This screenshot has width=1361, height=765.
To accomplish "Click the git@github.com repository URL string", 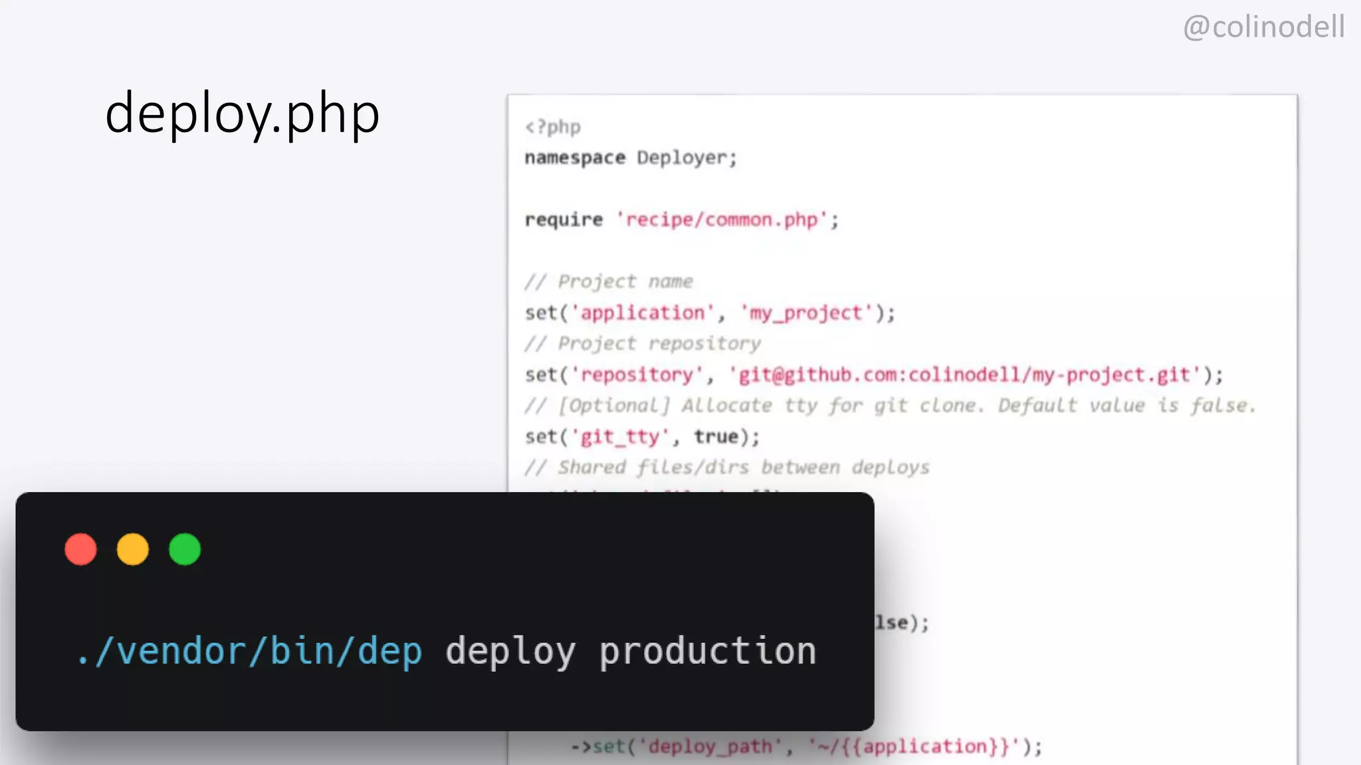I will pos(965,375).
